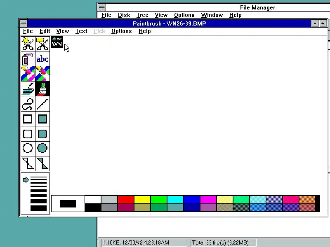Pick the black color swatch
330x247 pixels.
pos(93,208)
